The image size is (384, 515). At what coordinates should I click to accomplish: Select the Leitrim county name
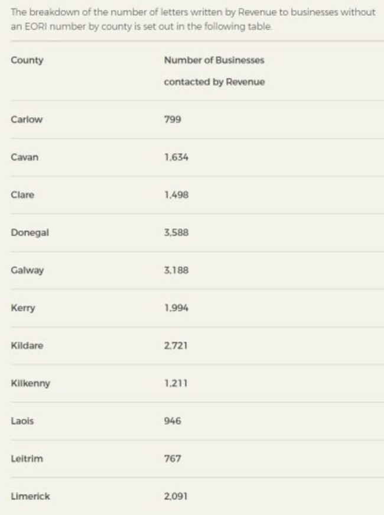pos(27,459)
